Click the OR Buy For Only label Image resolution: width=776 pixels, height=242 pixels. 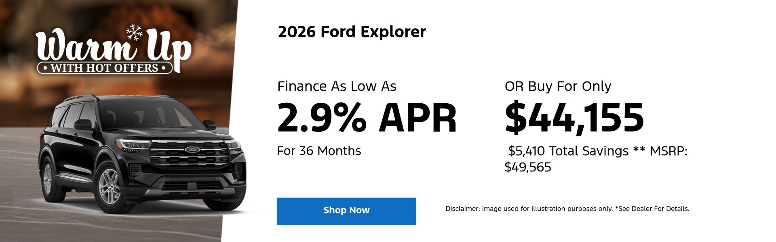pyautogui.click(x=558, y=86)
